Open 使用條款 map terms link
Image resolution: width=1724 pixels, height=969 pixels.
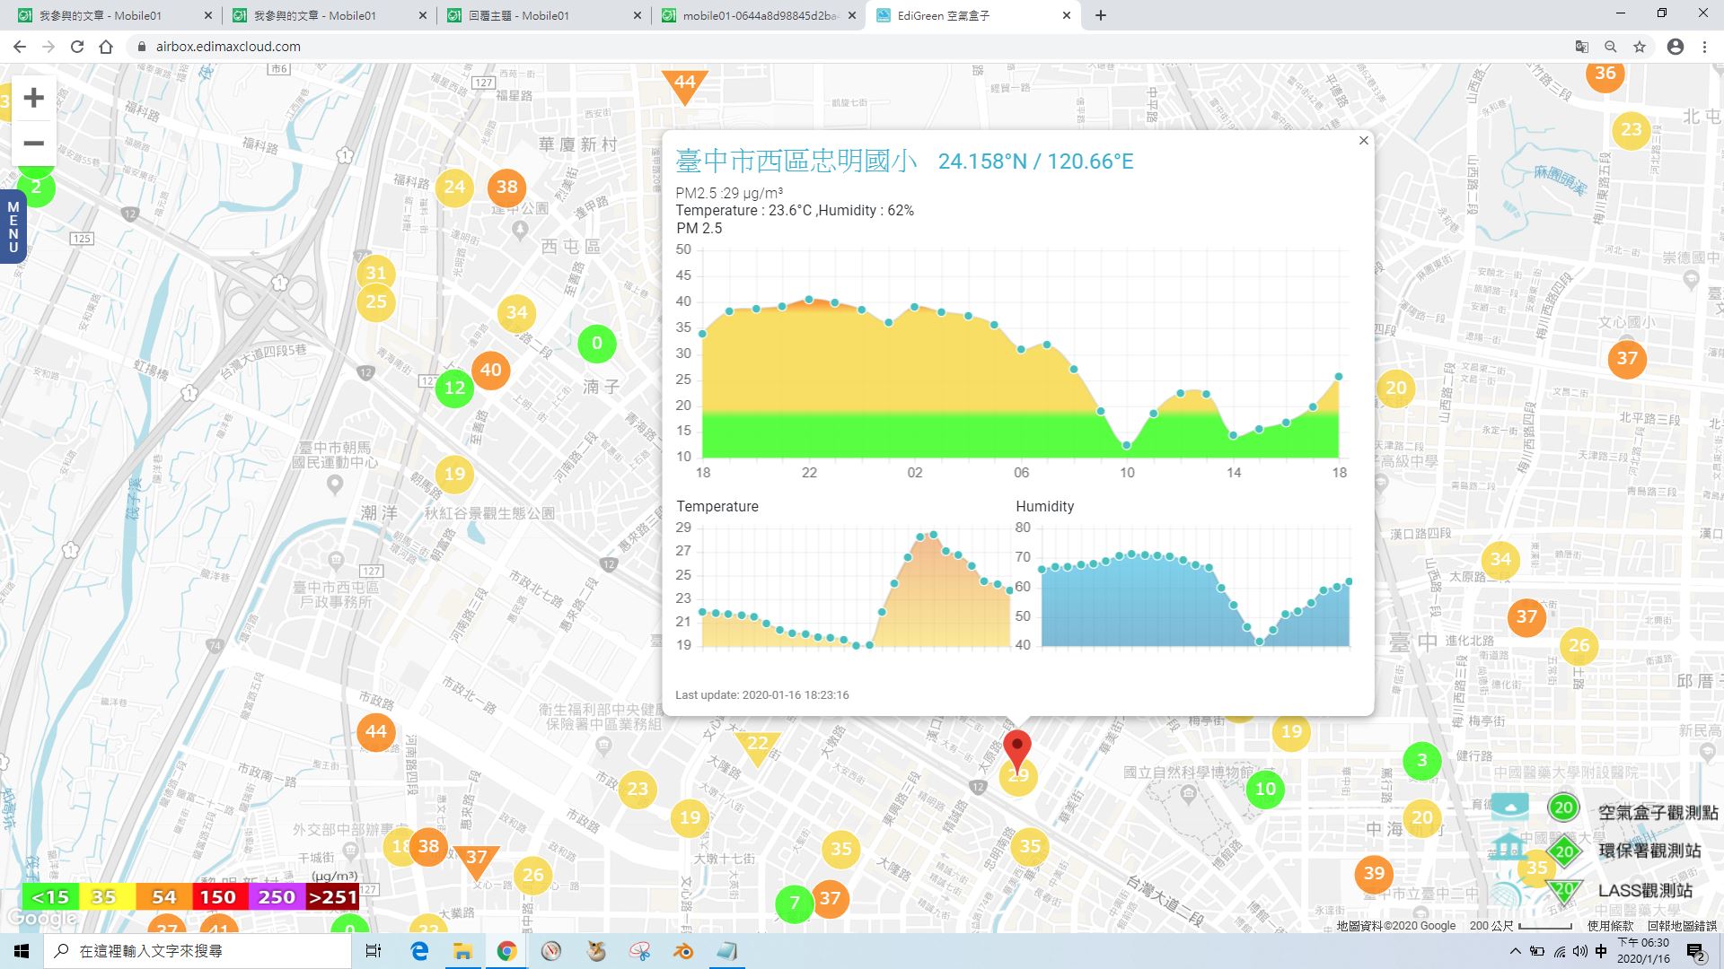point(1610,926)
